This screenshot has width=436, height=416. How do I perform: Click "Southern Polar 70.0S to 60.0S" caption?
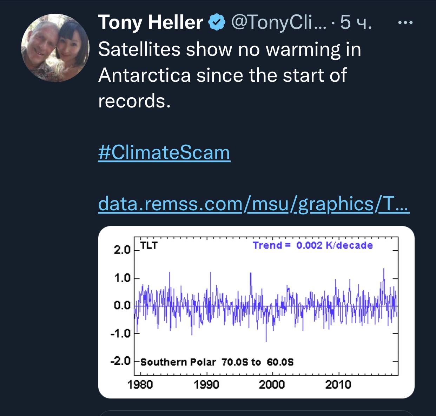217,362
